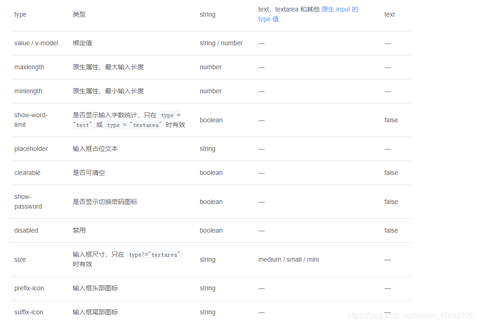Viewport: 477px width, 324px height.
Task: Select the type!="textarea" code snippet
Action: (154, 255)
